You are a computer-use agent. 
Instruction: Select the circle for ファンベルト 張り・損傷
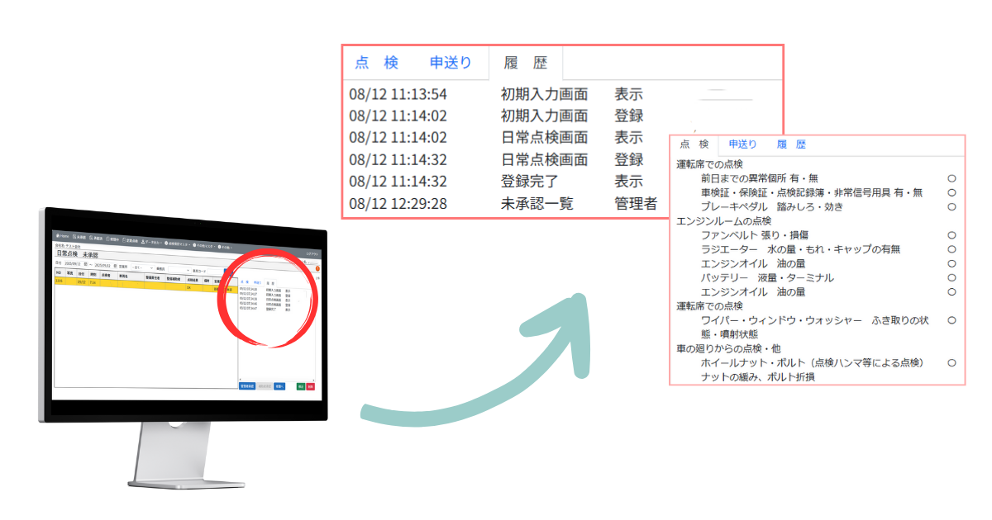(951, 234)
